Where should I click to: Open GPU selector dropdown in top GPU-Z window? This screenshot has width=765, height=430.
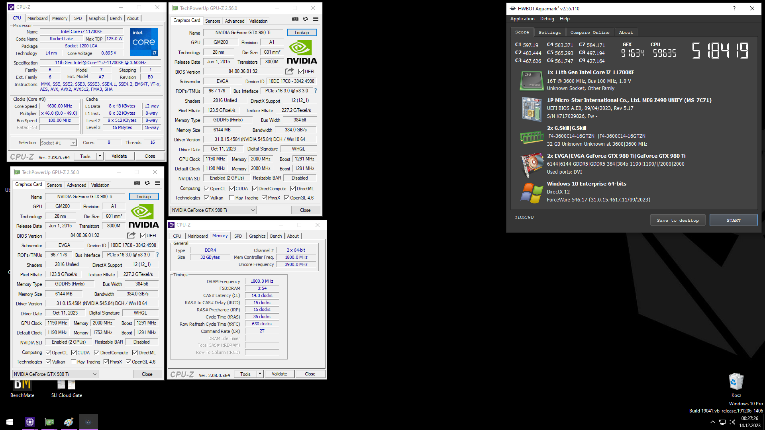[x=213, y=210]
